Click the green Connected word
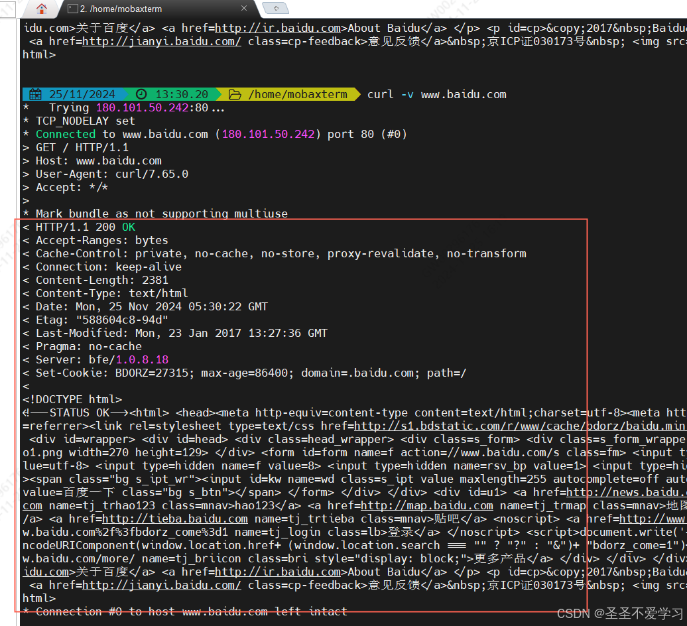This screenshot has height=626, width=687. click(66, 134)
